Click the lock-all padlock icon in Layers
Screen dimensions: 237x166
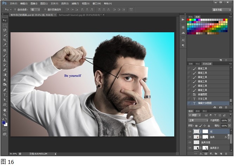209,126
